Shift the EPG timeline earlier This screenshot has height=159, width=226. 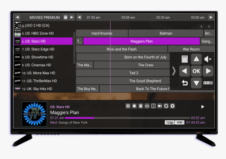point(79,17)
